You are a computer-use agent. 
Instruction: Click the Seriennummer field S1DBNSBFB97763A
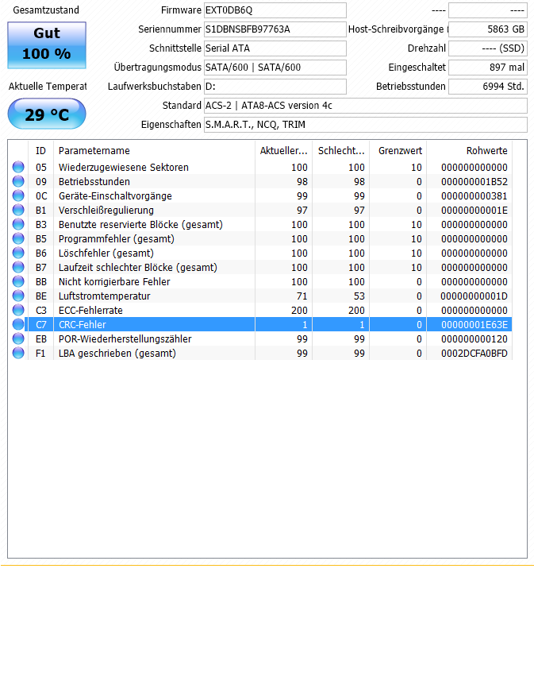click(x=275, y=29)
